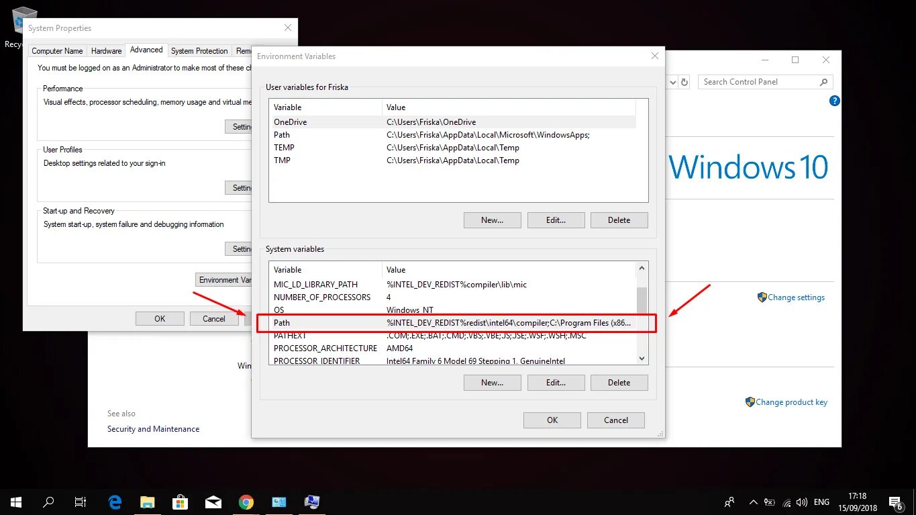The height and width of the screenshot is (515, 916).
Task: Select PROCESSOR_ARCHITECTURE system variable
Action: (453, 348)
